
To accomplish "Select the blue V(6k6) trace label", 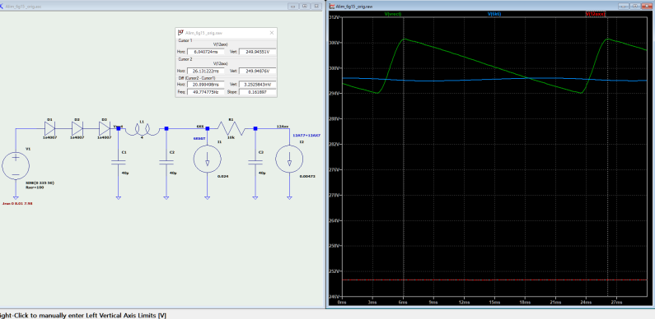I will [x=494, y=14].
